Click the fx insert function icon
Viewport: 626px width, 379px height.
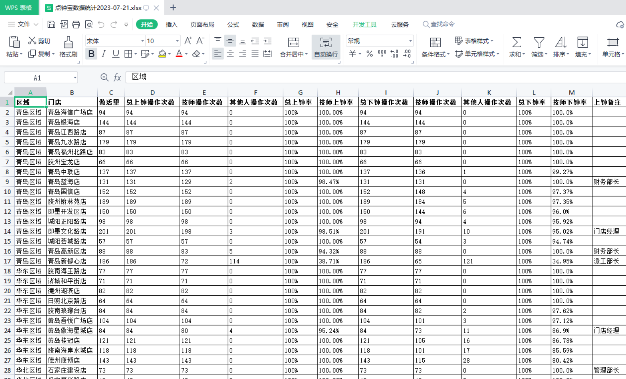click(117, 77)
